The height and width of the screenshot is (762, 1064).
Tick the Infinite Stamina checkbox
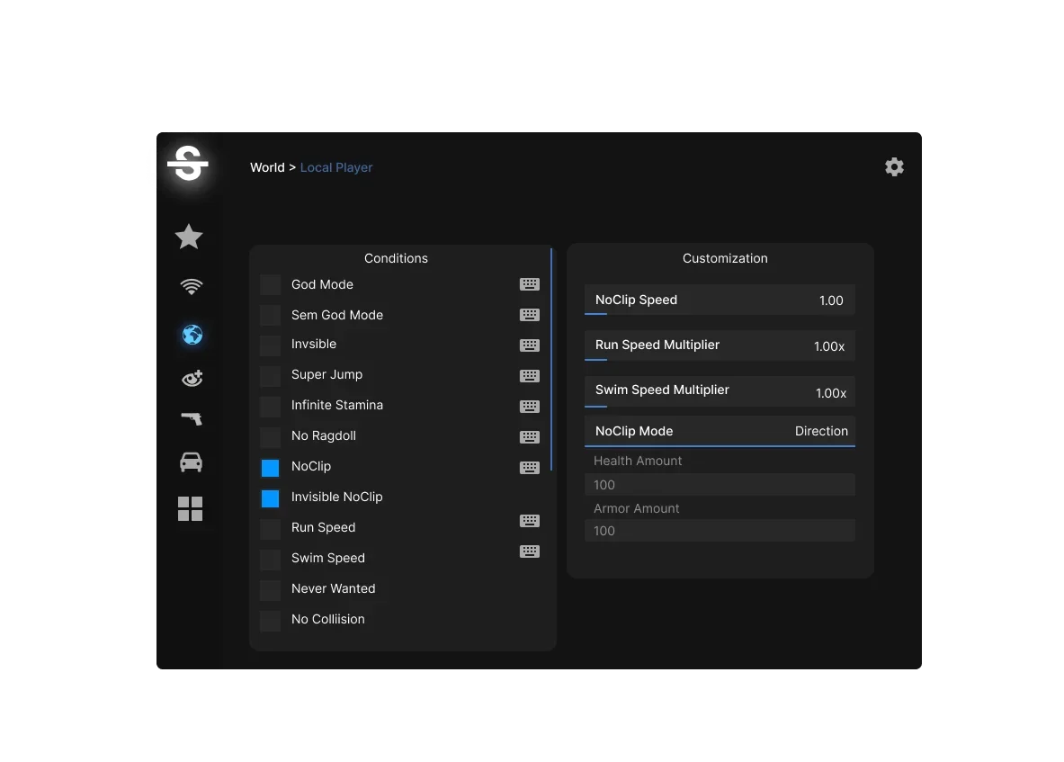(x=270, y=407)
